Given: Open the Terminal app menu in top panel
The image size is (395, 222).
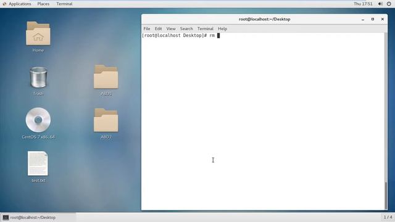Looking at the screenshot, I should [64, 4].
